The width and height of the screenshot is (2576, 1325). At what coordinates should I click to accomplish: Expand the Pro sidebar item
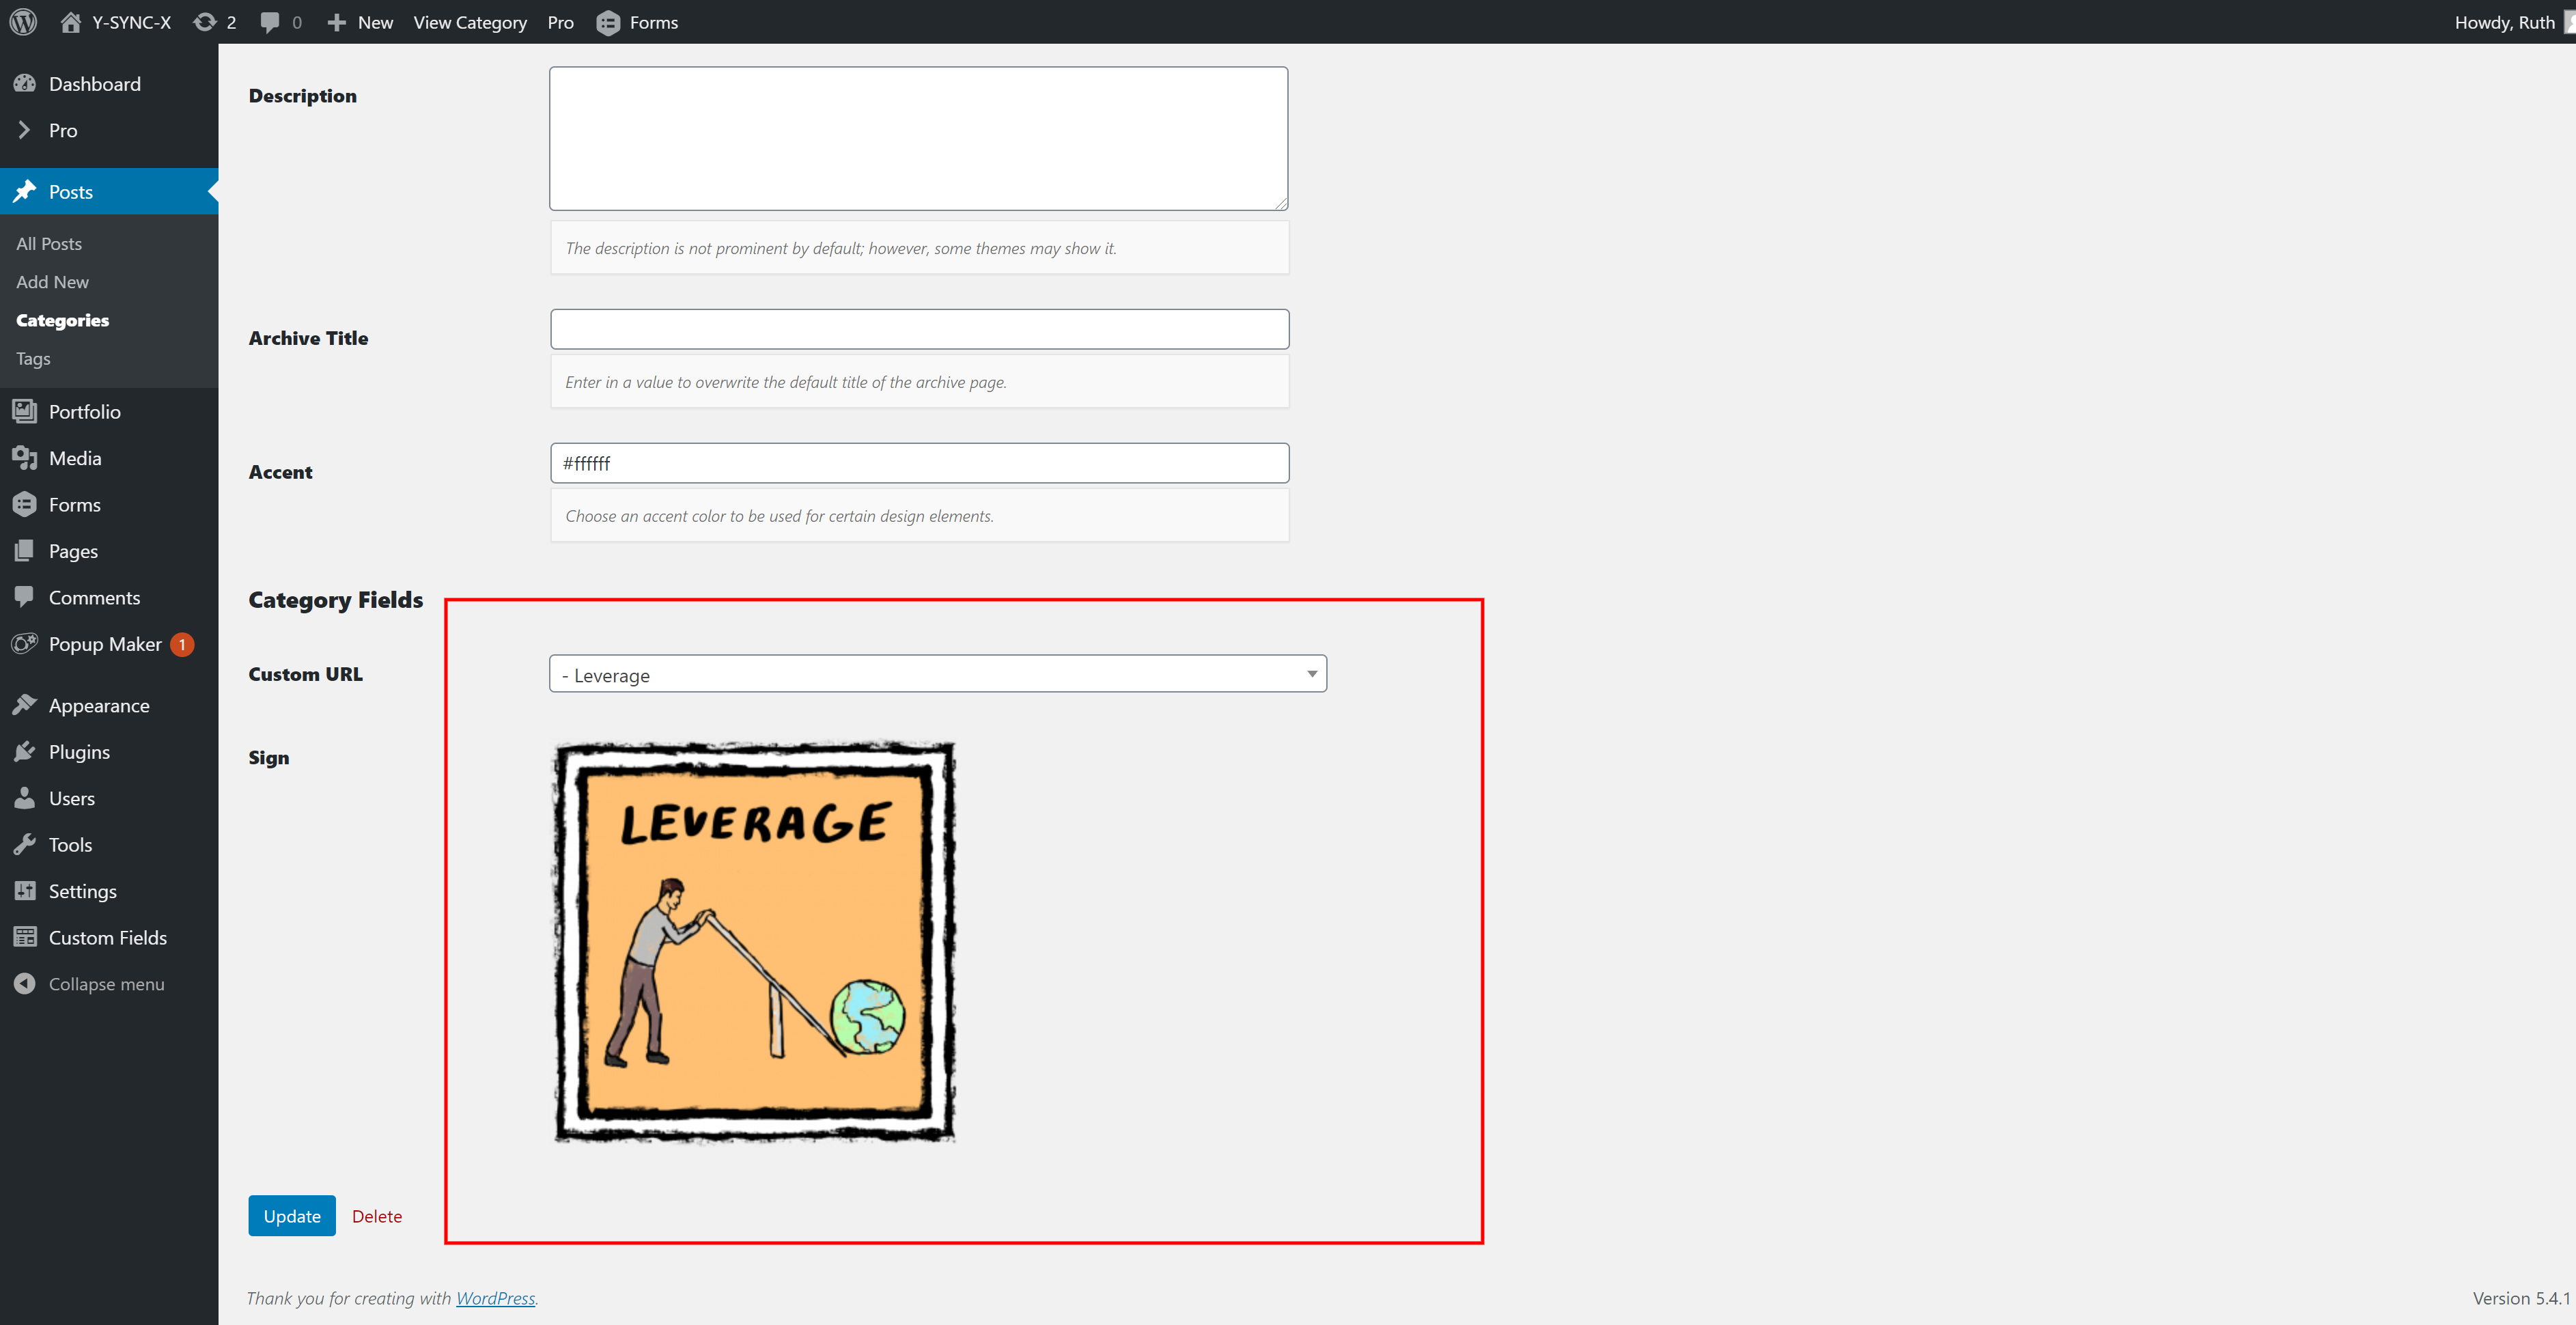(x=62, y=131)
